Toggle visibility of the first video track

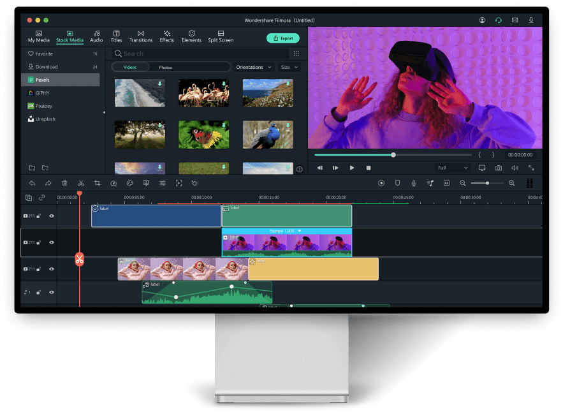pyautogui.click(x=52, y=216)
